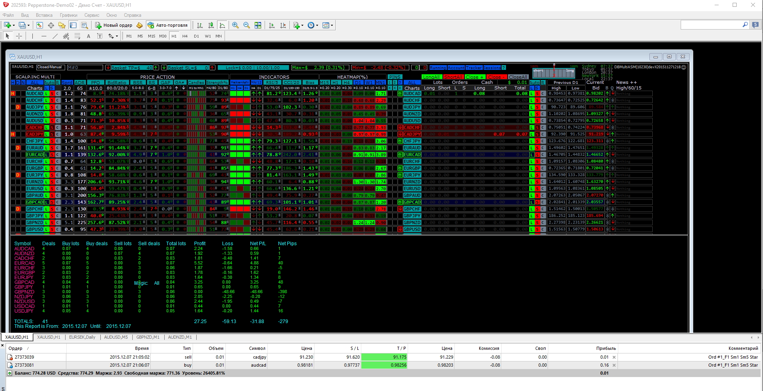Select the equidistant channel tool
This screenshot has width=763, height=391.
(x=66, y=36)
